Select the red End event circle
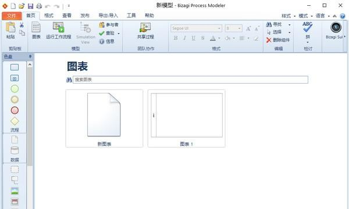The height and width of the screenshot is (209, 349). [x=15, y=110]
